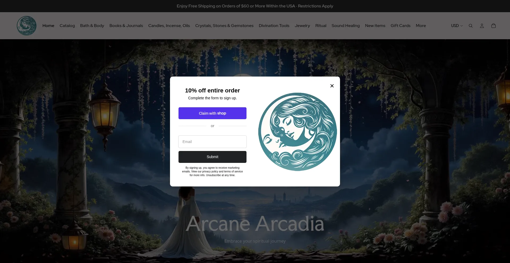Expand the USD currency dropdown
This screenshot has height=263, width=510.
[457, 26]
